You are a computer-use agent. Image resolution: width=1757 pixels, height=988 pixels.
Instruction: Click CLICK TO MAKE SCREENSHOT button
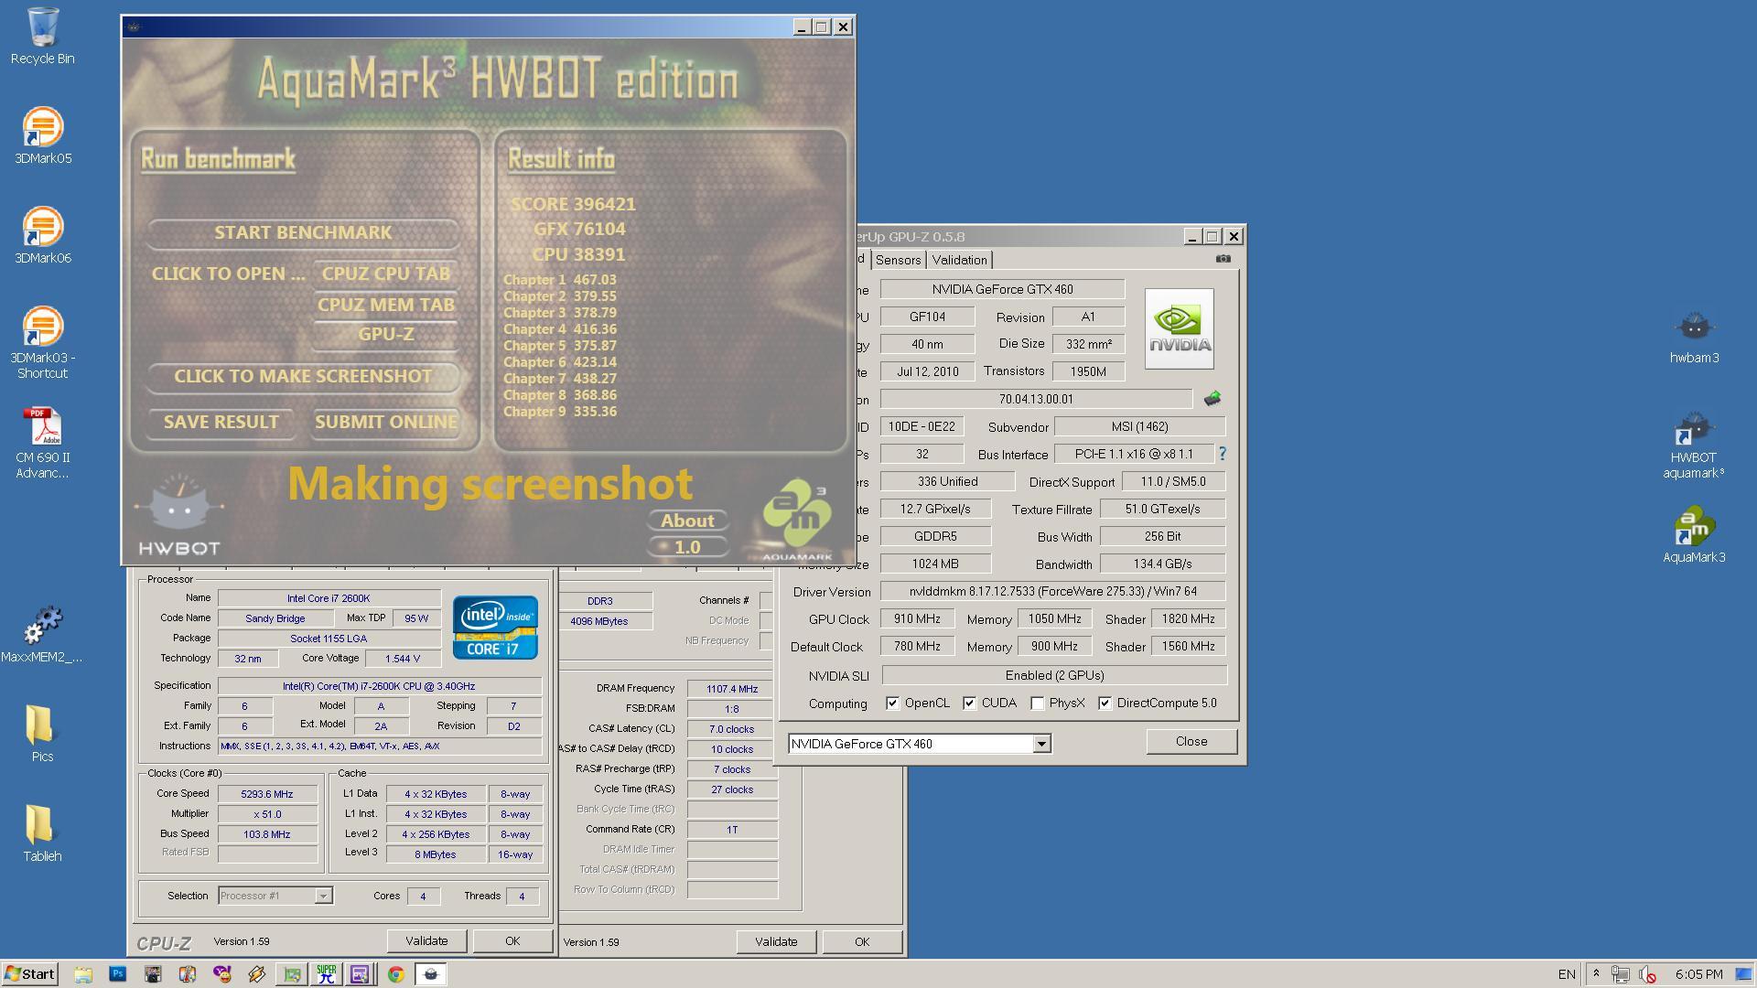[303, 376]
